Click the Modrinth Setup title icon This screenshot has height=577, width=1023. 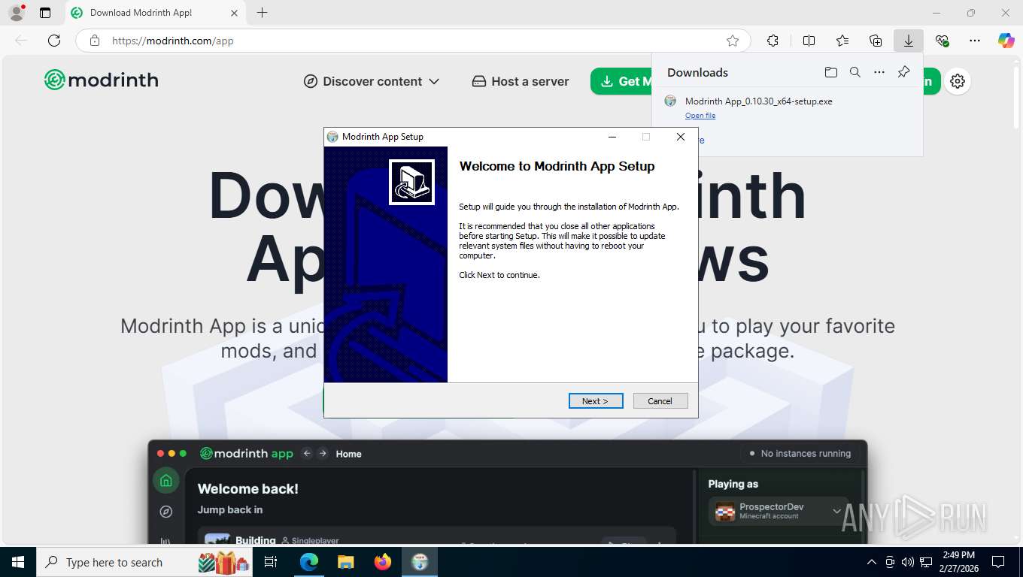[332, 137]
